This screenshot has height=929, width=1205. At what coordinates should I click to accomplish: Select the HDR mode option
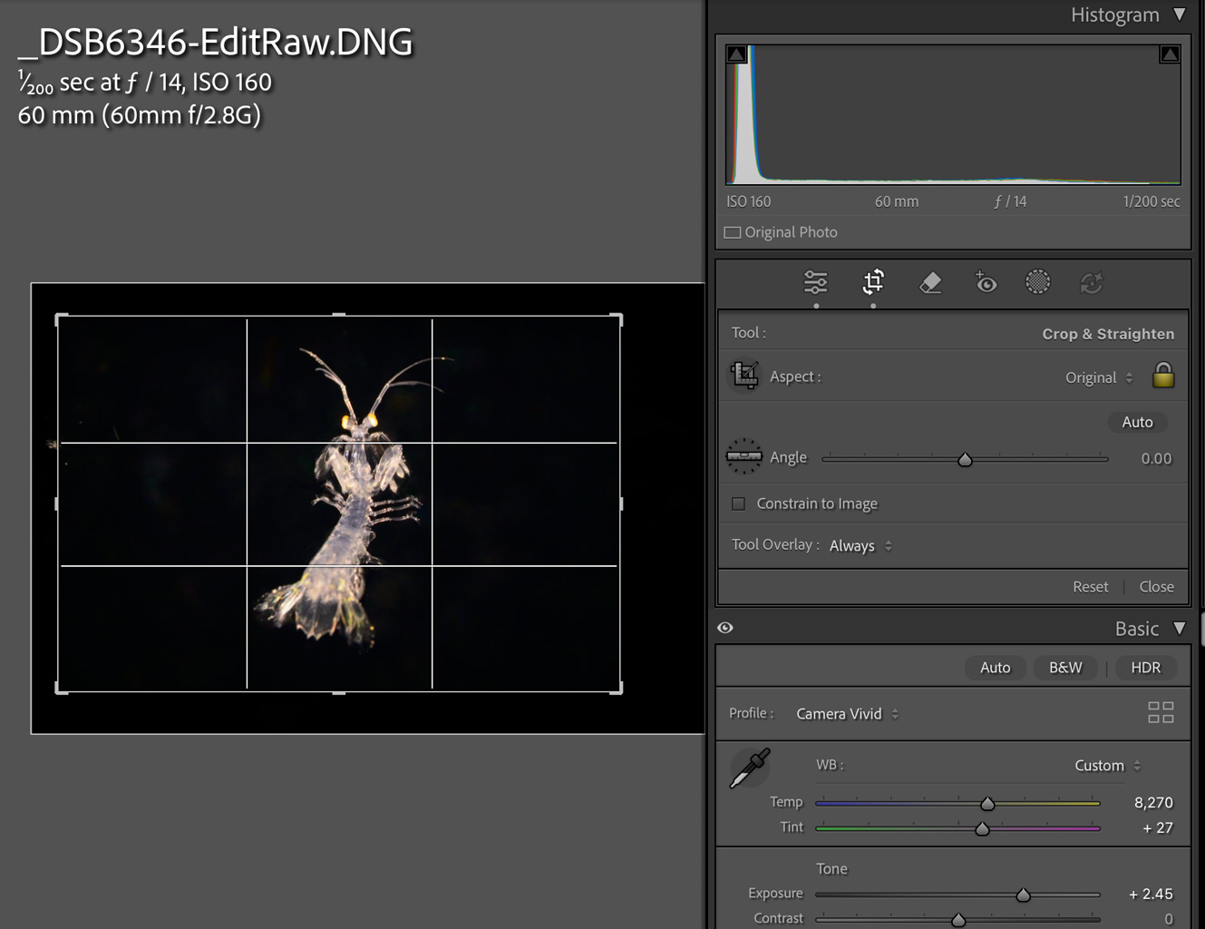point(1145,667)
